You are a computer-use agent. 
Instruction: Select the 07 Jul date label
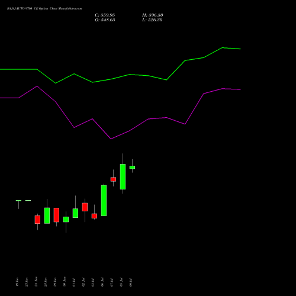(112, 282)
